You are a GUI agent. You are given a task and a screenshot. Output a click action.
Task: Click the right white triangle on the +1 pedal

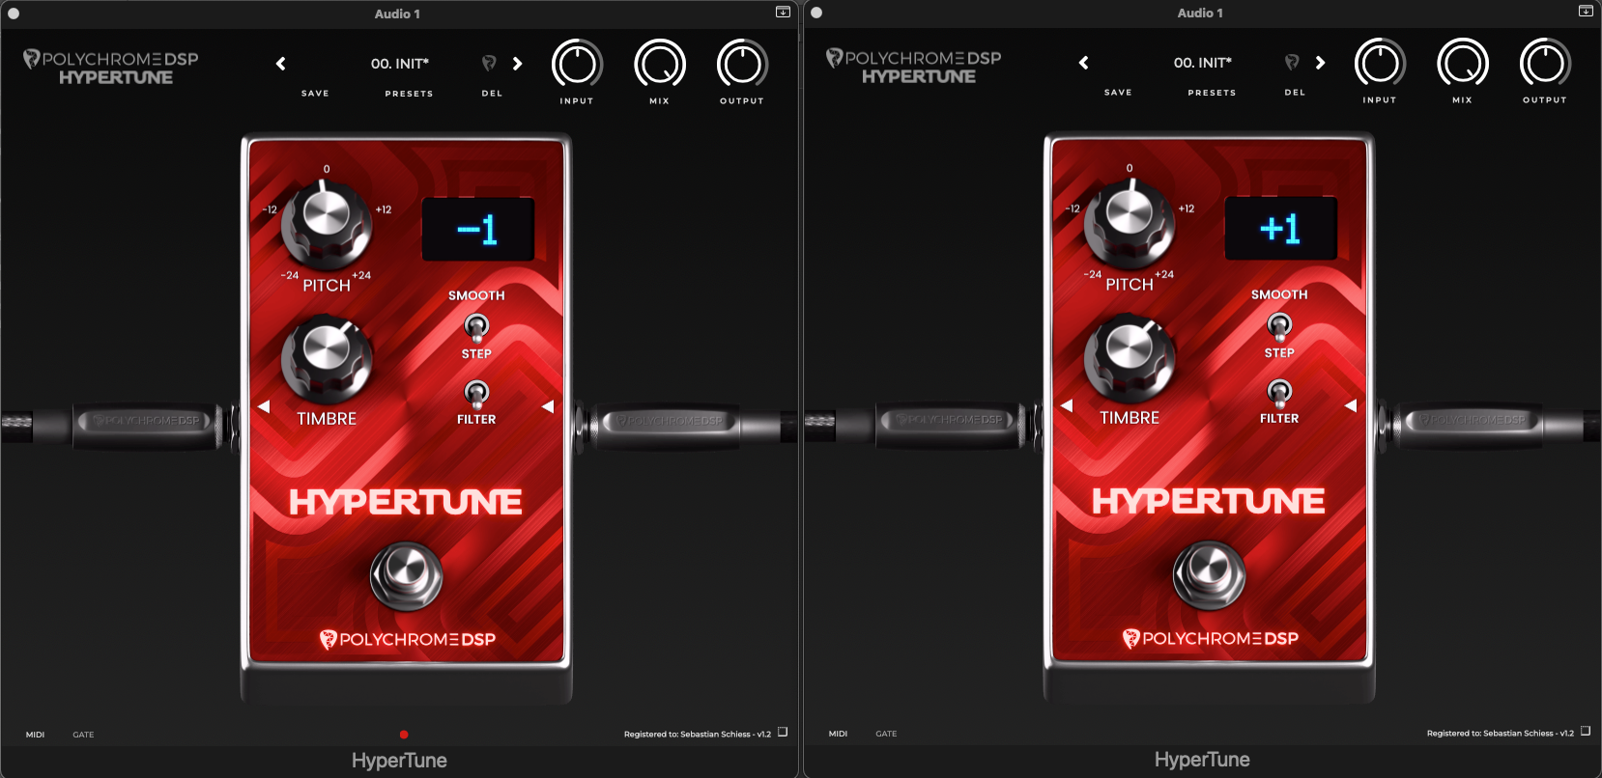tap(1350, 405)
